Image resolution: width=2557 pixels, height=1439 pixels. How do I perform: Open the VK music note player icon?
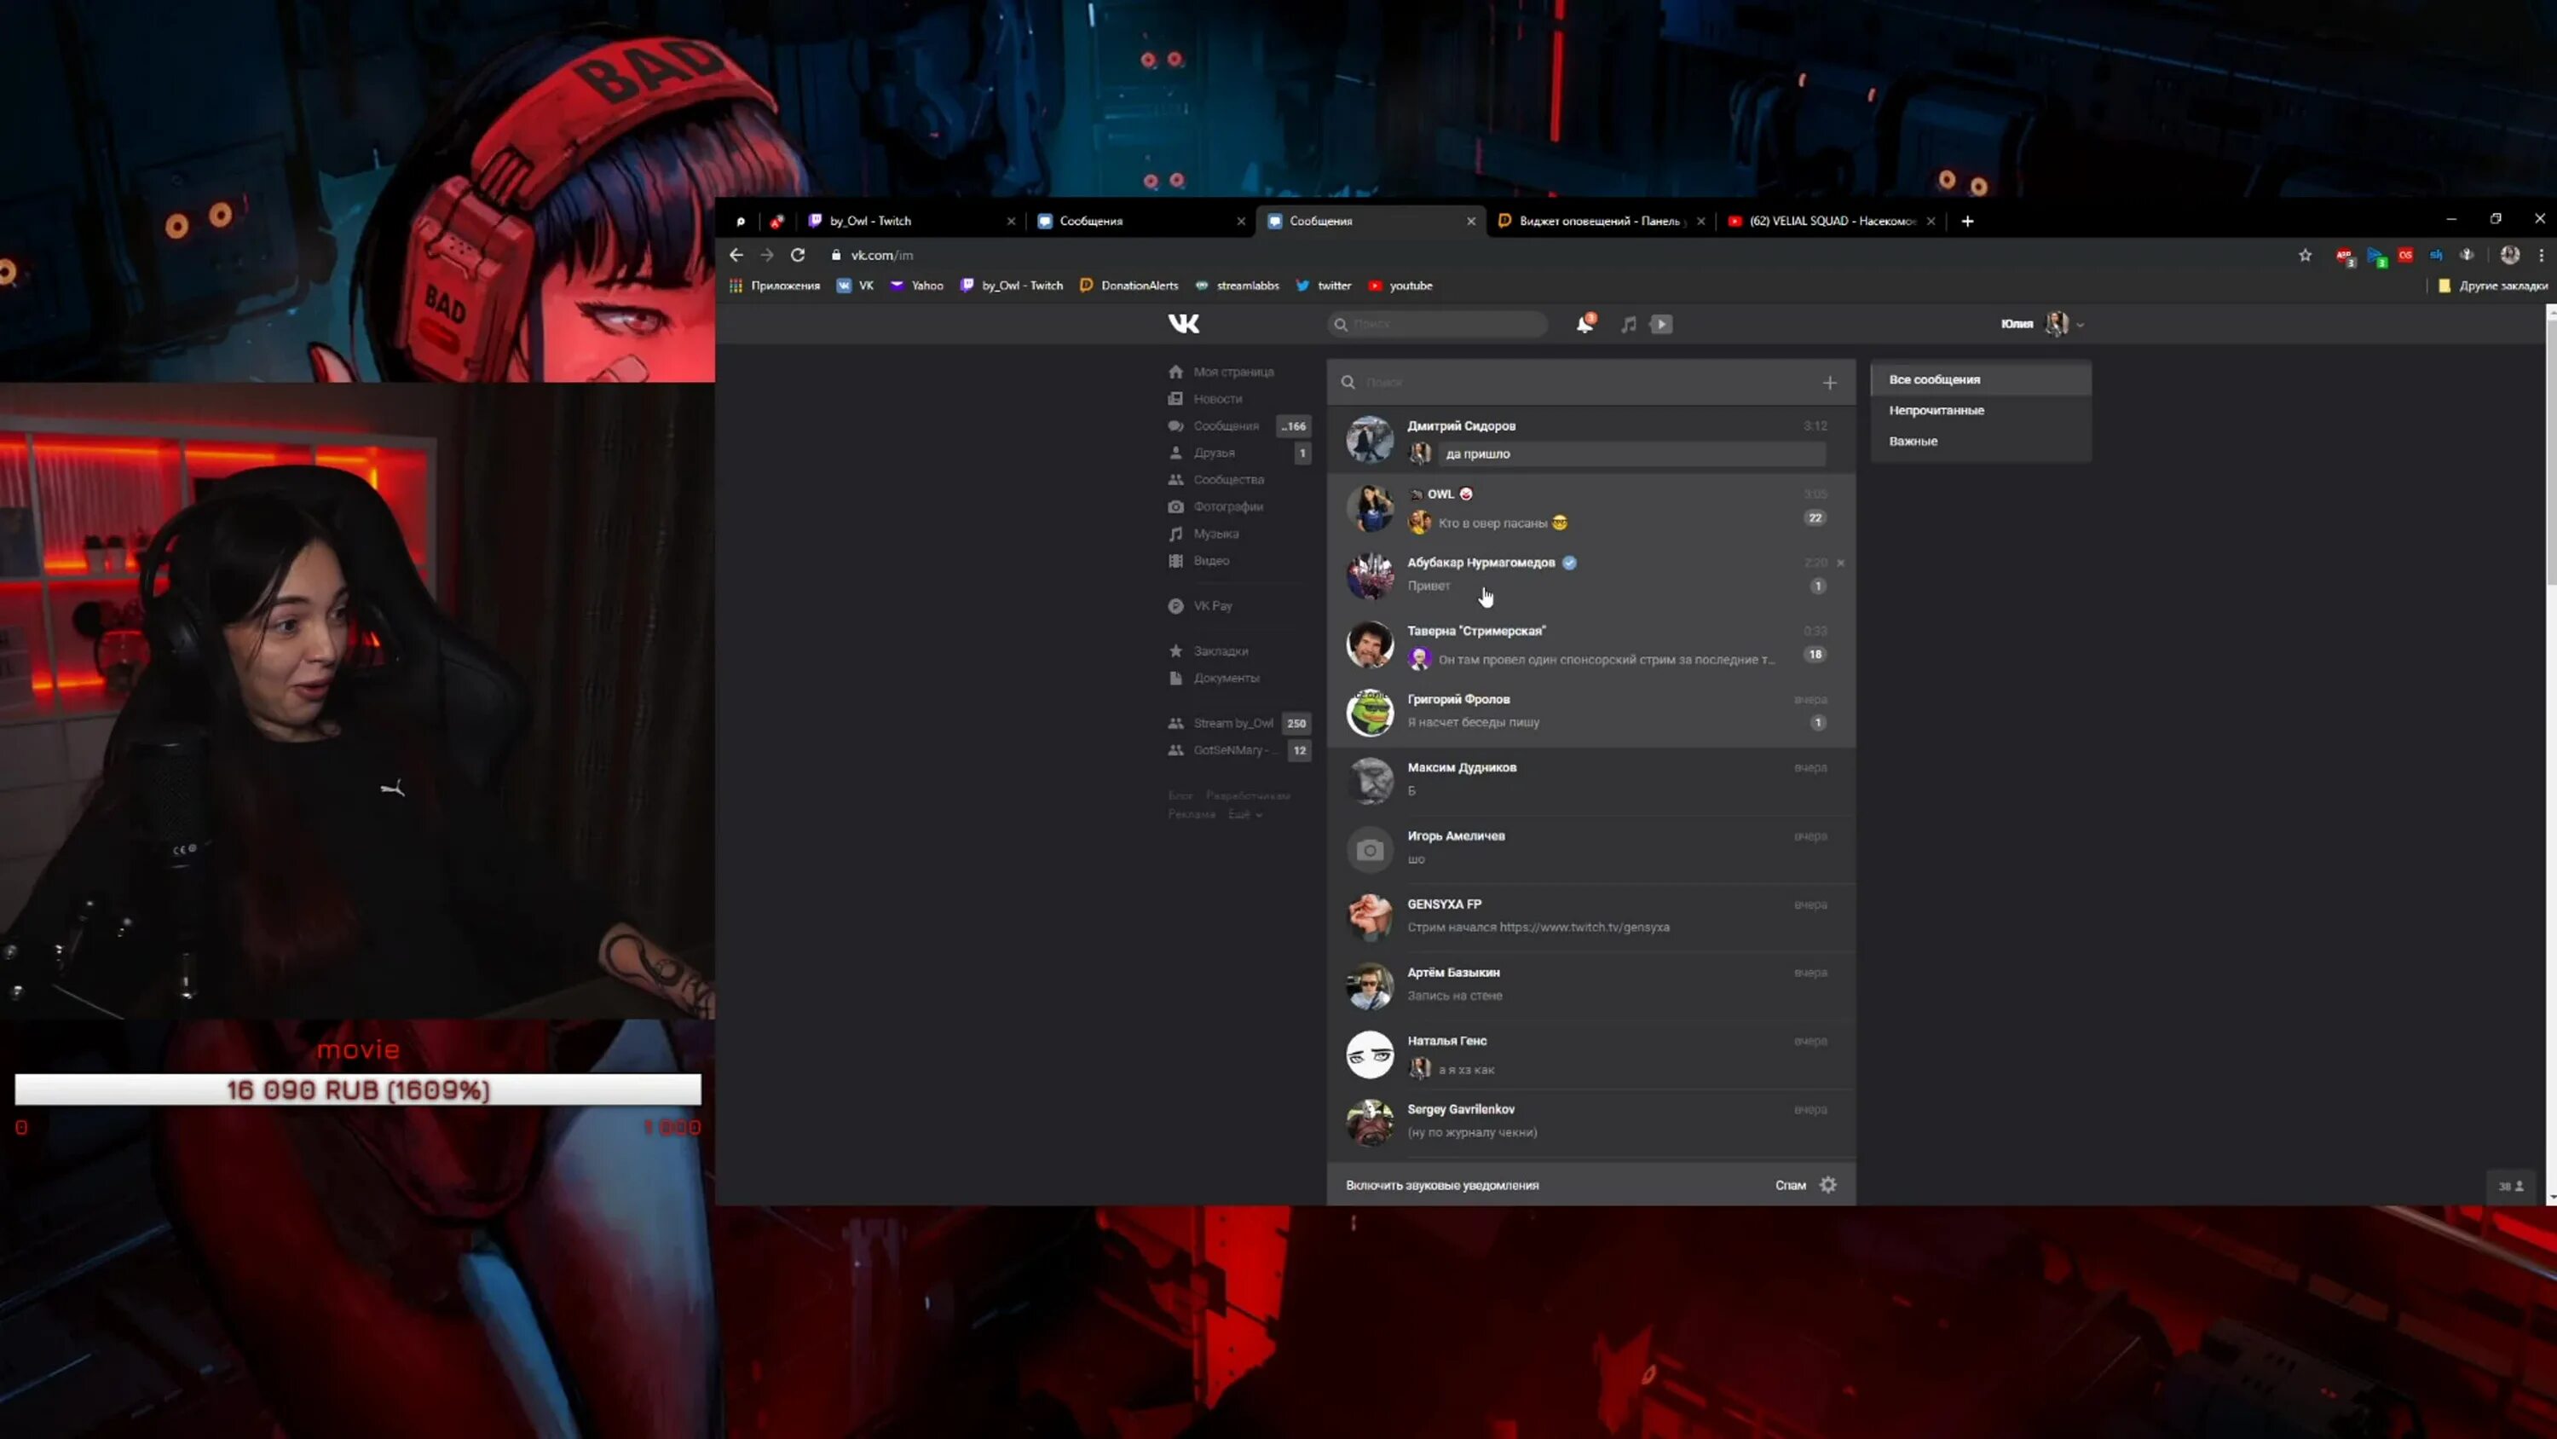(x=1628, y=324)
